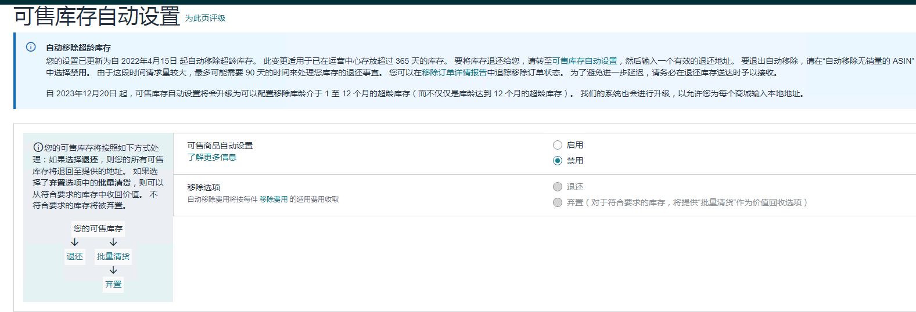Click the info icon in the left explanation panel
This screenshot has width=916, height=312.
point(38,147)
